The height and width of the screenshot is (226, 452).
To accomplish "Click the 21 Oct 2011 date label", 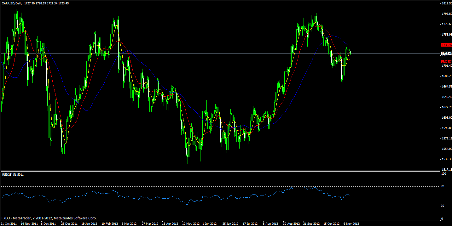I will click(x=9, y=223).
